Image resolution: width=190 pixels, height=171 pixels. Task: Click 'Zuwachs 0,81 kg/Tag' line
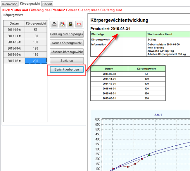(161, 51)
